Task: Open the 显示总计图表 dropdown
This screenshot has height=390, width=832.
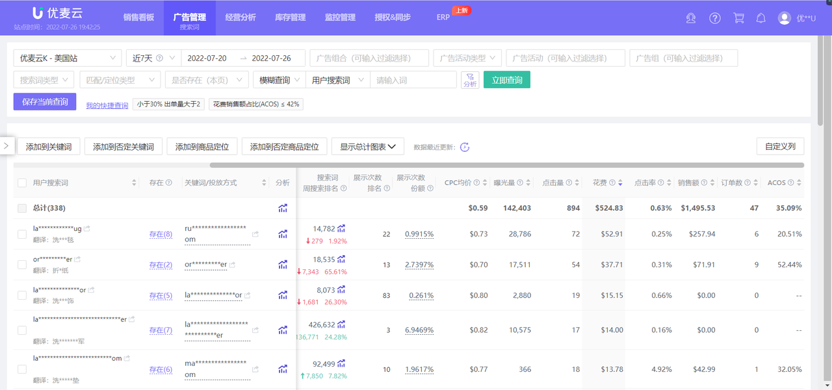Action: point(368,146)
